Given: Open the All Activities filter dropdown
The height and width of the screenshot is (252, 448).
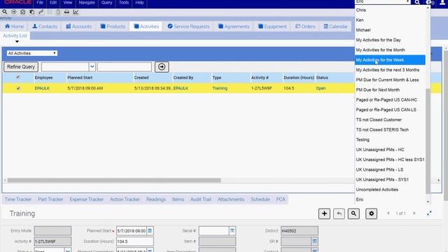Looking at the screenshot, I should tap(31, 53).
